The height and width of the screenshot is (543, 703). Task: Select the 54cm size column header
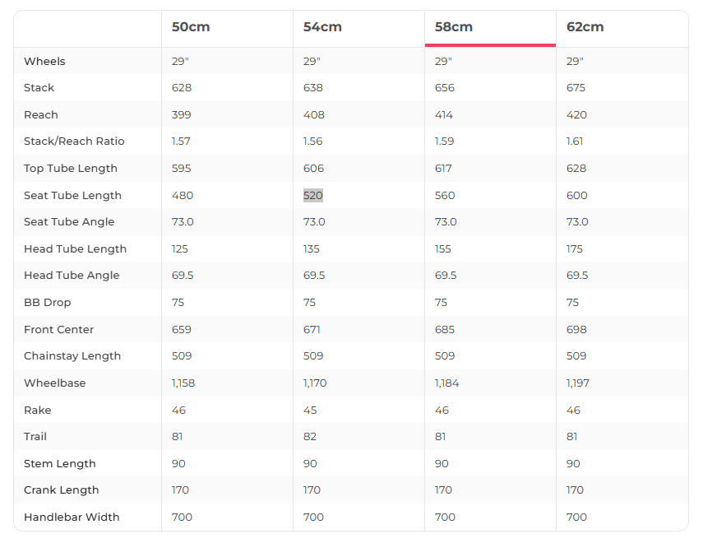[322, 27]
